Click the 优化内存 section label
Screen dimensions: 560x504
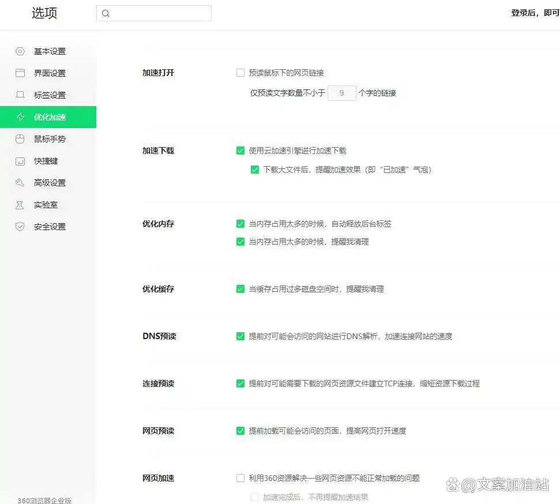(158, 224)
